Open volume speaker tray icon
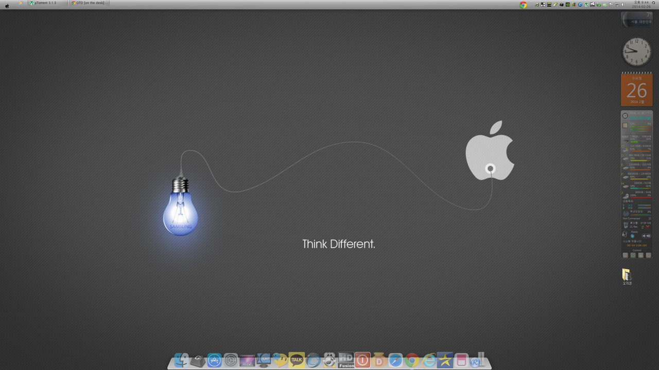The image size is (659, 370). [623, 5]
